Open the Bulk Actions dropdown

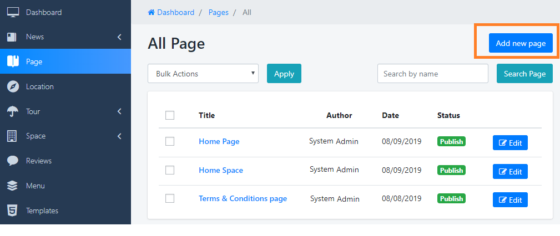[x=203, y=74]
